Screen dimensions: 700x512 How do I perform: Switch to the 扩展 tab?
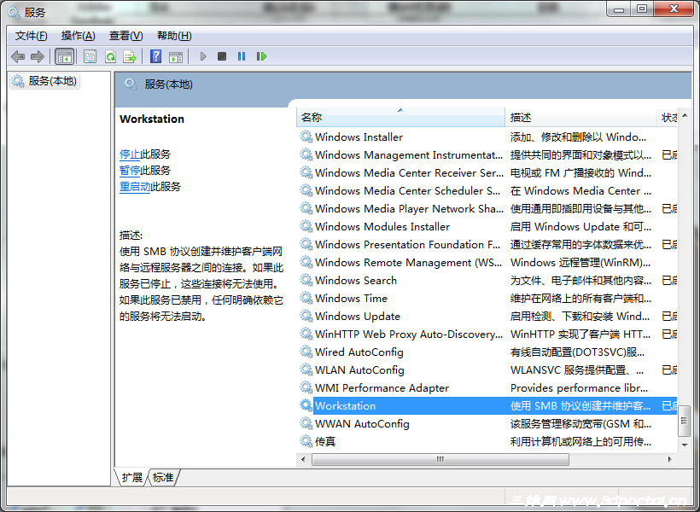tap(131, 478)
